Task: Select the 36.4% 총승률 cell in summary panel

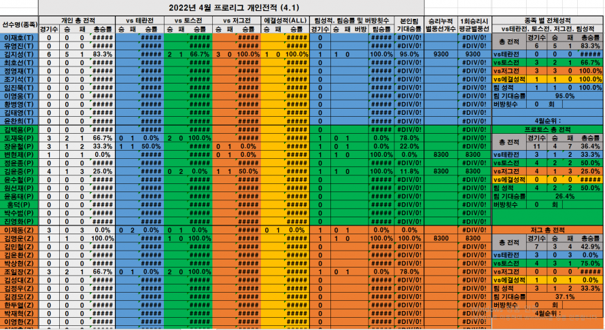Action: [590, 147]
